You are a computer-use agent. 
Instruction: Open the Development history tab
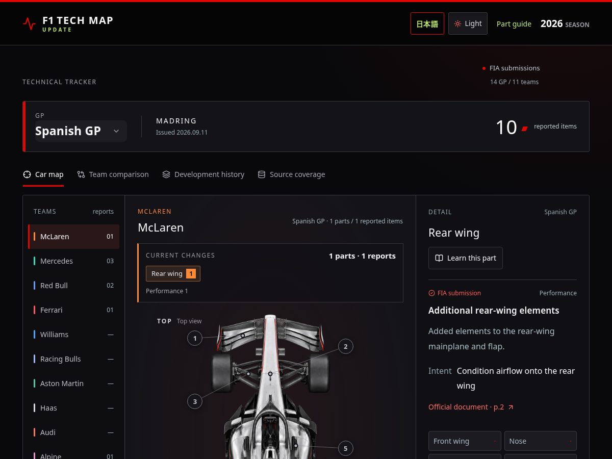pyautogui.click(x=203, y=174)
